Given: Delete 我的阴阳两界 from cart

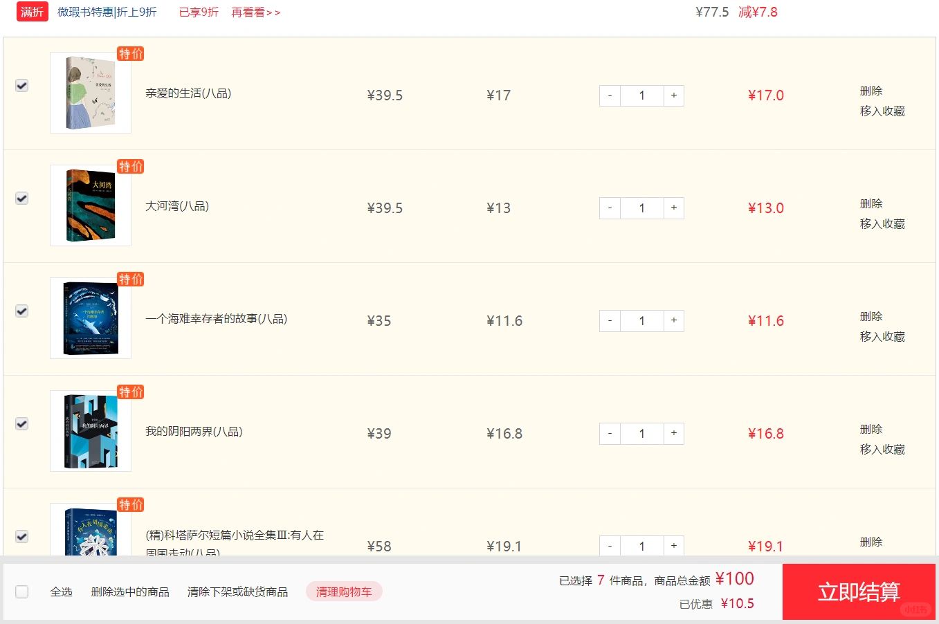Looking at the screenshot, I should (x=871, y=429).
